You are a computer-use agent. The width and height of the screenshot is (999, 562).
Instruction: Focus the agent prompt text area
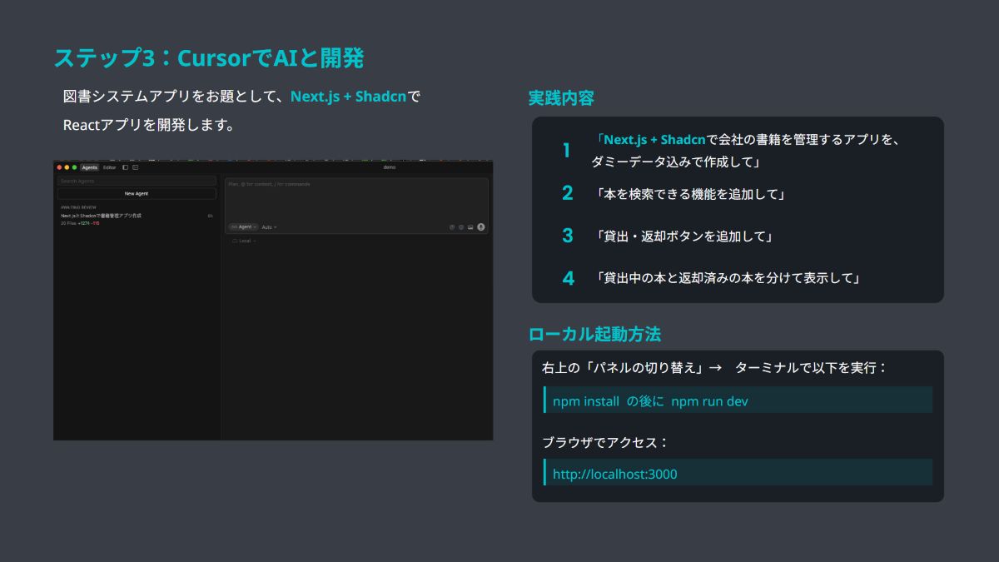coord(356,198)
